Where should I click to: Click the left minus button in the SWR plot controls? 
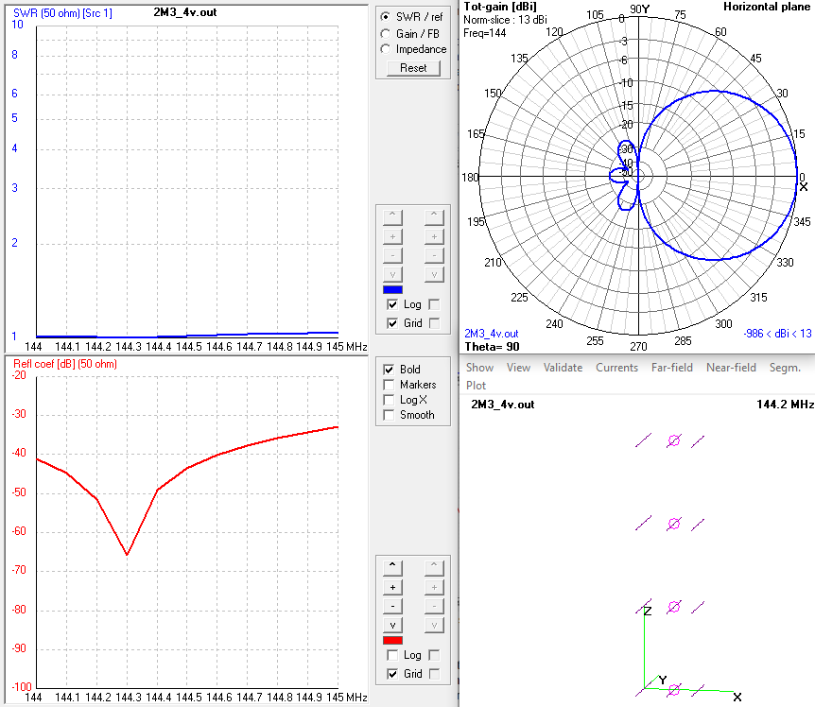click(393, 255)
